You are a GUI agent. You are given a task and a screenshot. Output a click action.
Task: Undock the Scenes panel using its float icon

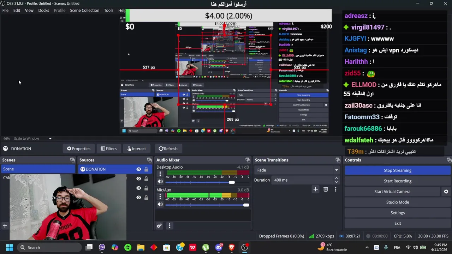[x=72, y=160]
